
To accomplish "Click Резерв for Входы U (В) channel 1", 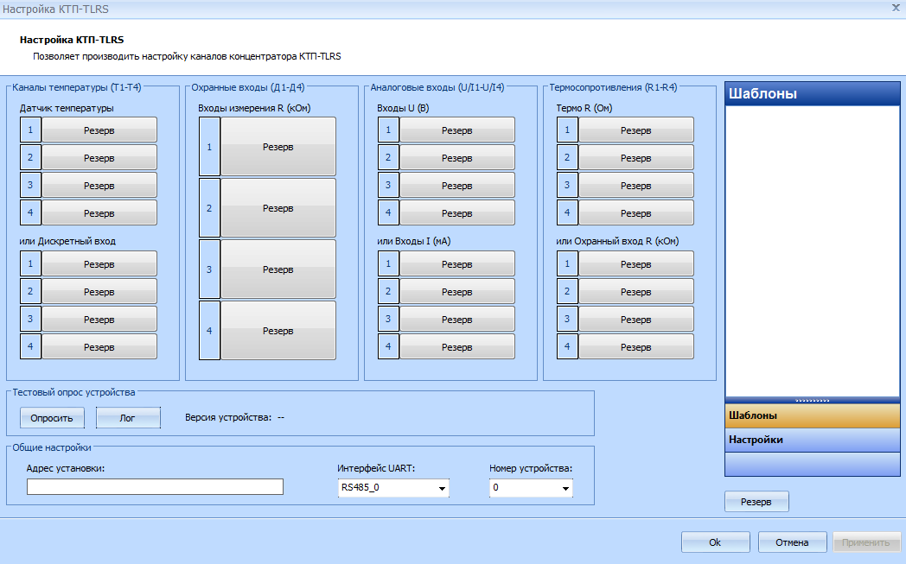I will pos(457,130).
